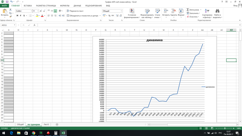The height and width of the screenshot is (136, 242).
Task: Click the Conditional Formatting icon
Action: (x=132, y=11)
